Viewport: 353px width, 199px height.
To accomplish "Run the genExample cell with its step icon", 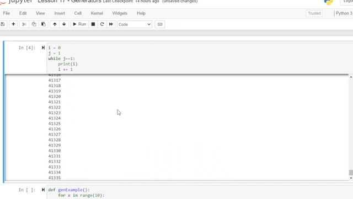I will click(x=43, y=190).
